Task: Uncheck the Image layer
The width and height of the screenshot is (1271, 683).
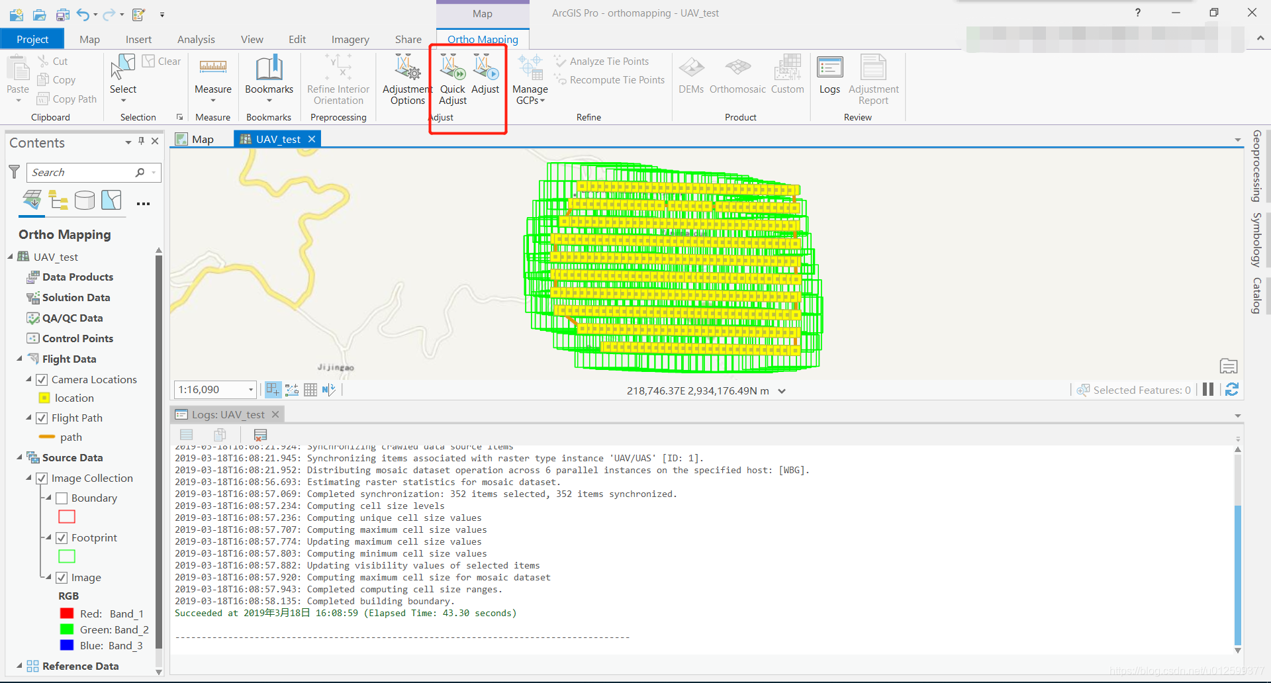Action: [x=62, y=577]
